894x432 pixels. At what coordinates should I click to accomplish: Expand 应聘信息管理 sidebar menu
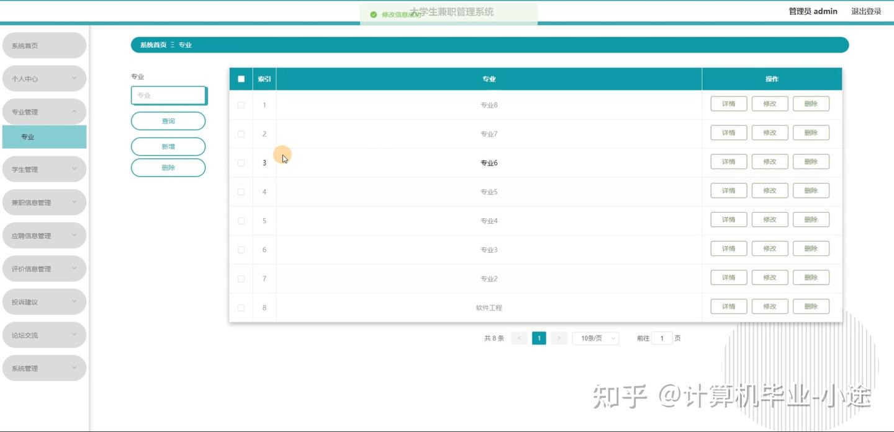click(x=44, y=236)
